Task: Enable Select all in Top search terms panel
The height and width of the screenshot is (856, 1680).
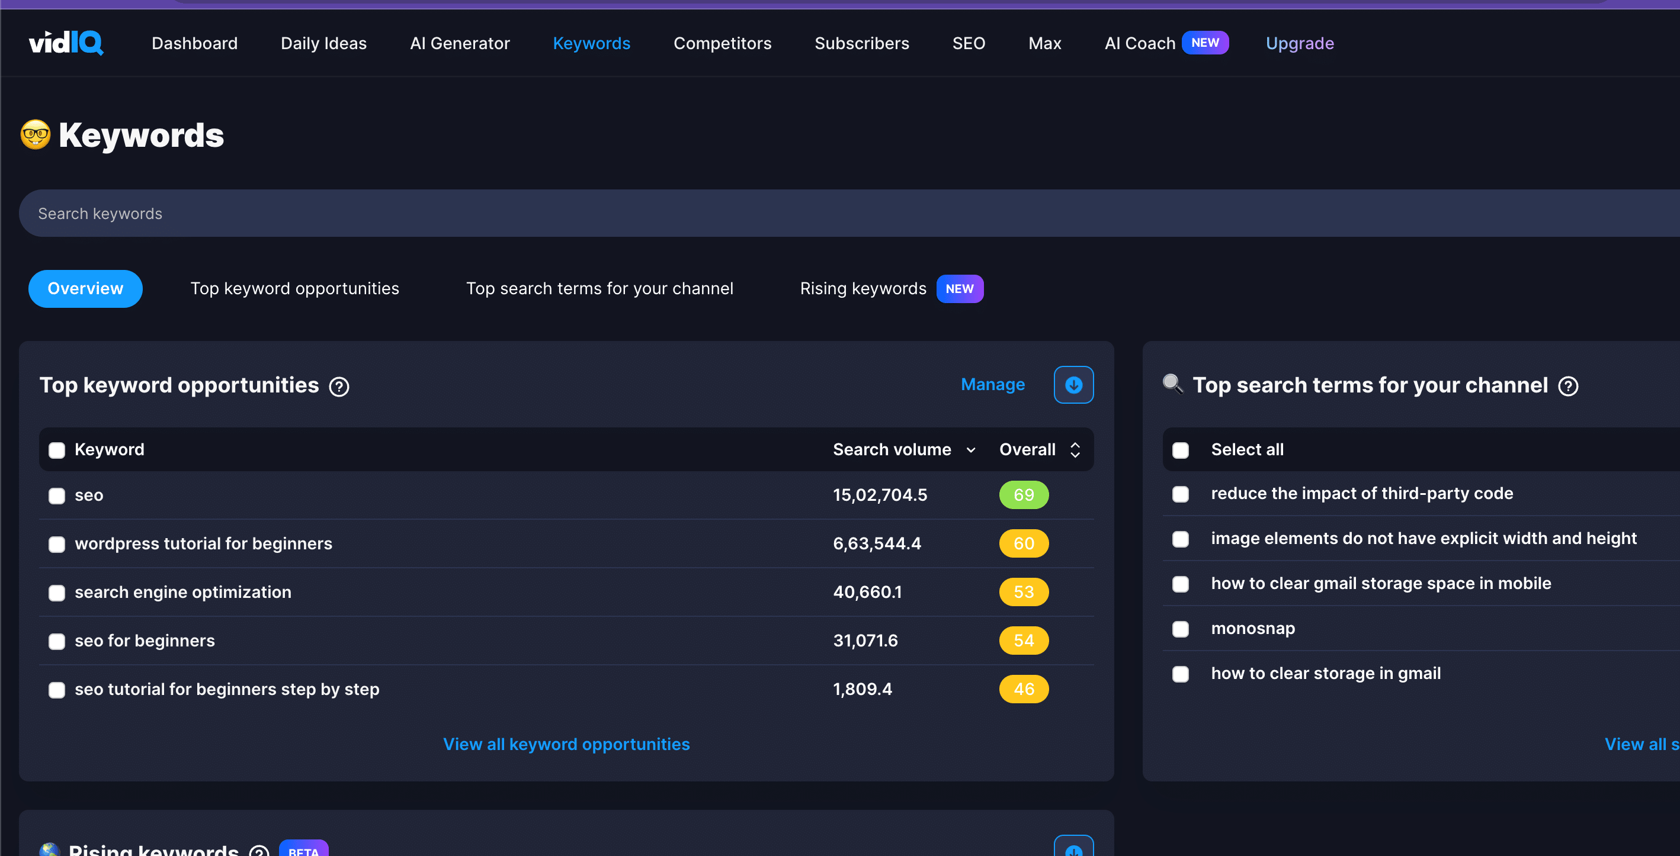Action: click(1181, 449)
